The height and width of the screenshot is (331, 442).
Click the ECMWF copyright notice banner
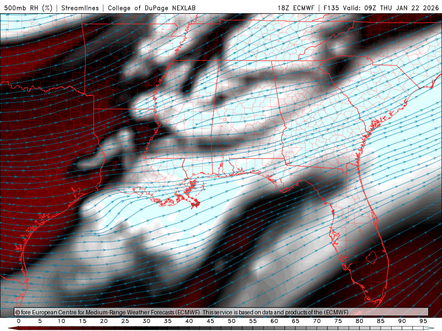[222, 312]
